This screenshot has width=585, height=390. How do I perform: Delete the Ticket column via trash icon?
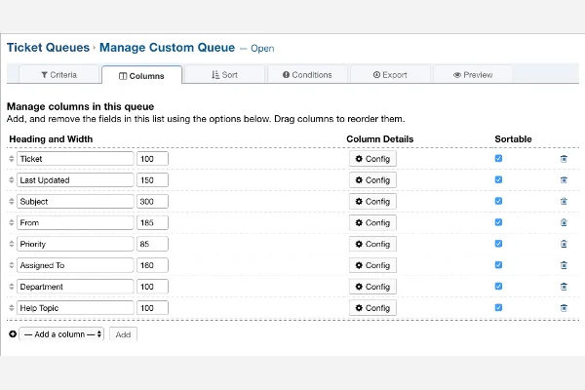pos(564,159)
